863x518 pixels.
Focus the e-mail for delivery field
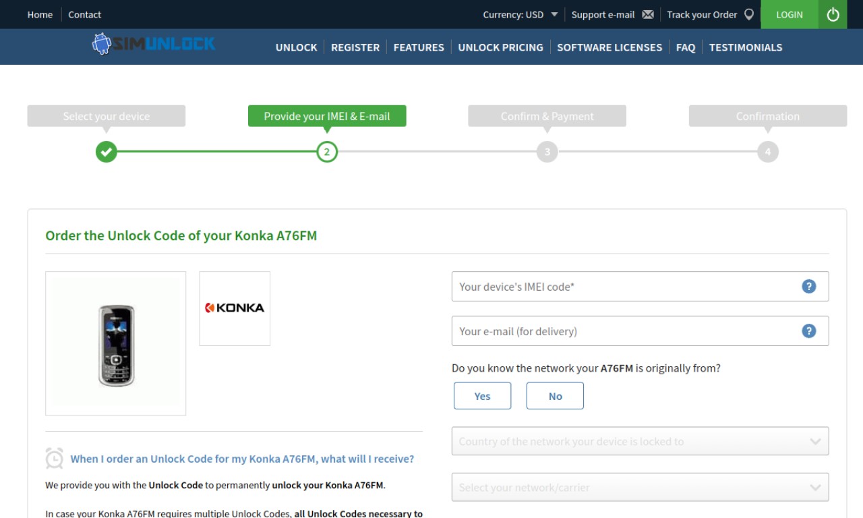640,330
